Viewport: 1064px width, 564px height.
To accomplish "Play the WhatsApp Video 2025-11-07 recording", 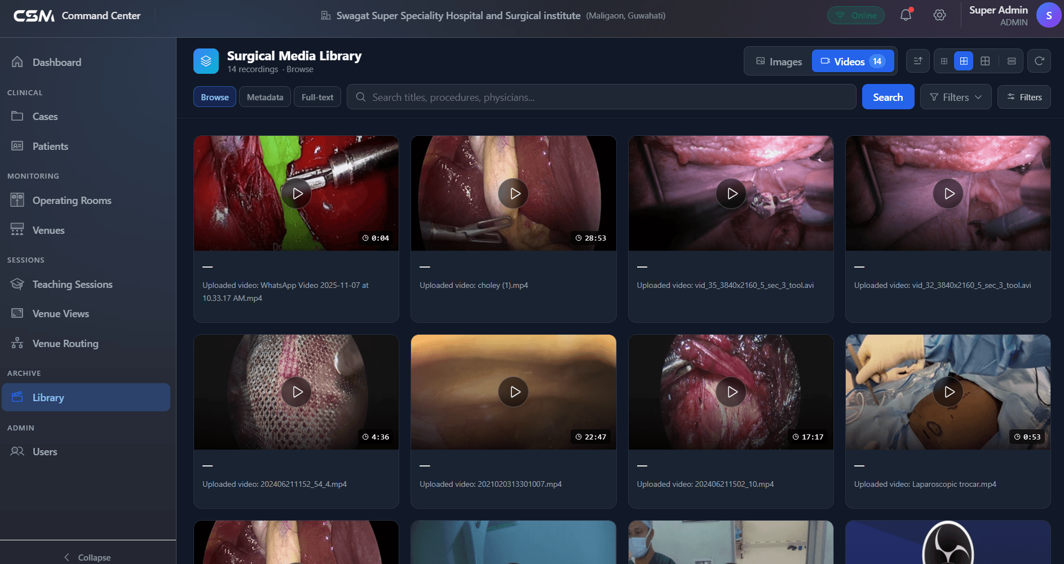I will (x=297, y=193).
